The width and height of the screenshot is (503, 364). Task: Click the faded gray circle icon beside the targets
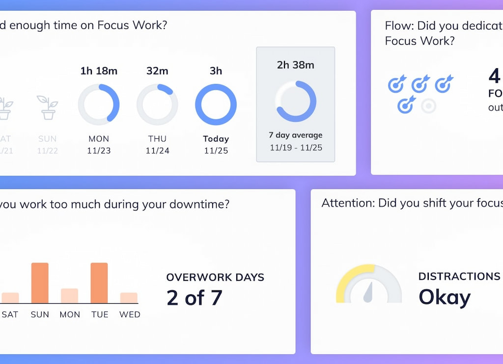(427, 106)
